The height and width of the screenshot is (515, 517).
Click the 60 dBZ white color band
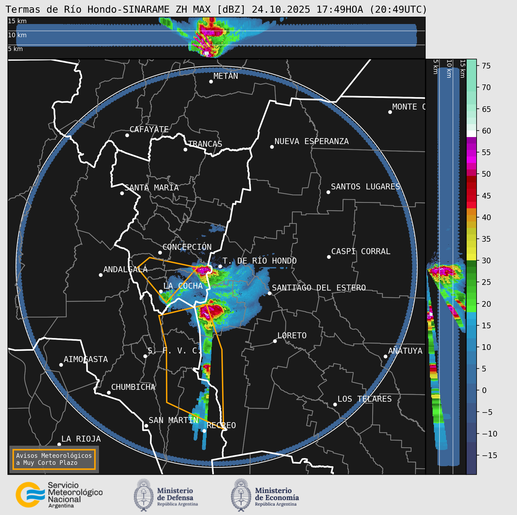471,134
